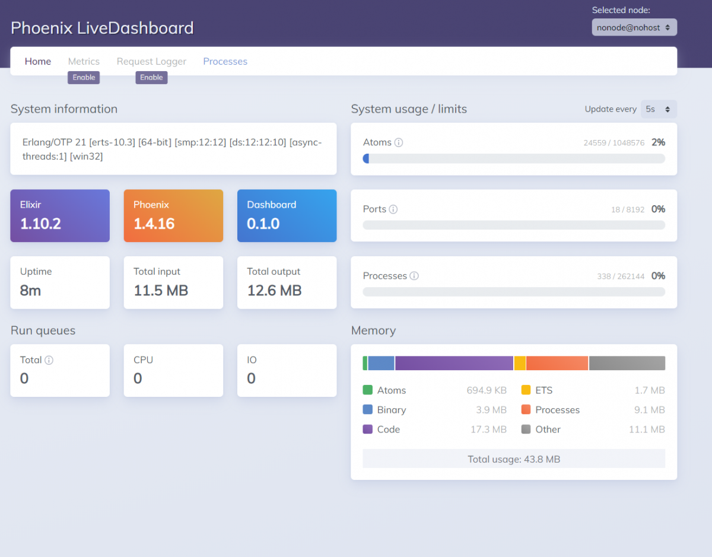
Task: Click the green Atoms memory legend swatch
Action: pyautogui.click(x=367, y=390)
